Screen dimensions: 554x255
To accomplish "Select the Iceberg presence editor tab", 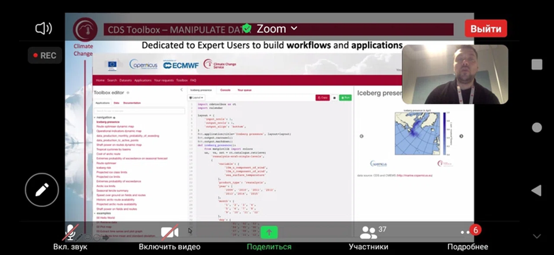I will [201, 90].
